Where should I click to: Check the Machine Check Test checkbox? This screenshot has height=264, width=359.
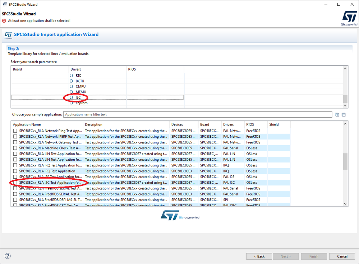[x=15, y=148]
